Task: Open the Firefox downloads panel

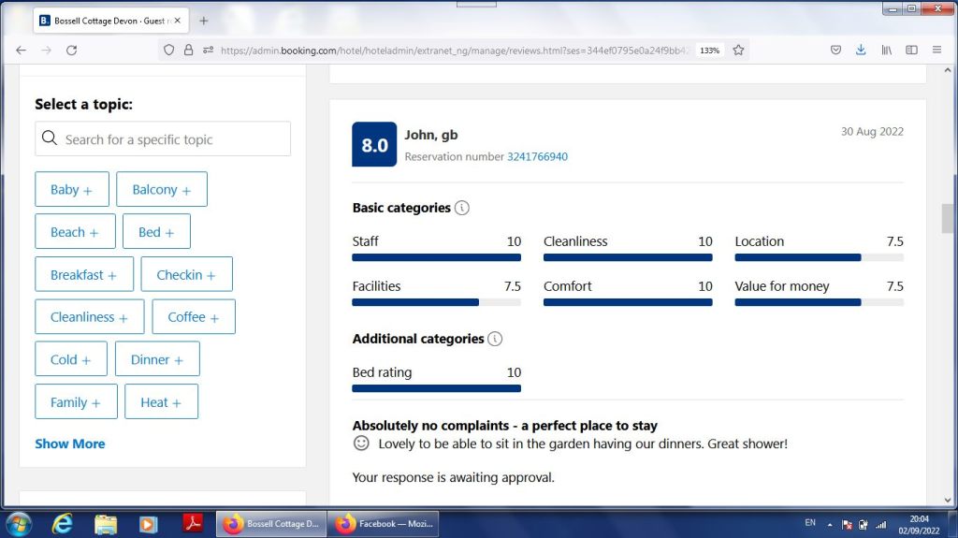Action: point(861,51)
